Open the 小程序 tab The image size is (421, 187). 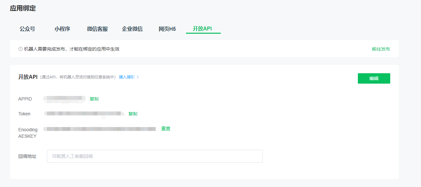[x=62, y=29]
